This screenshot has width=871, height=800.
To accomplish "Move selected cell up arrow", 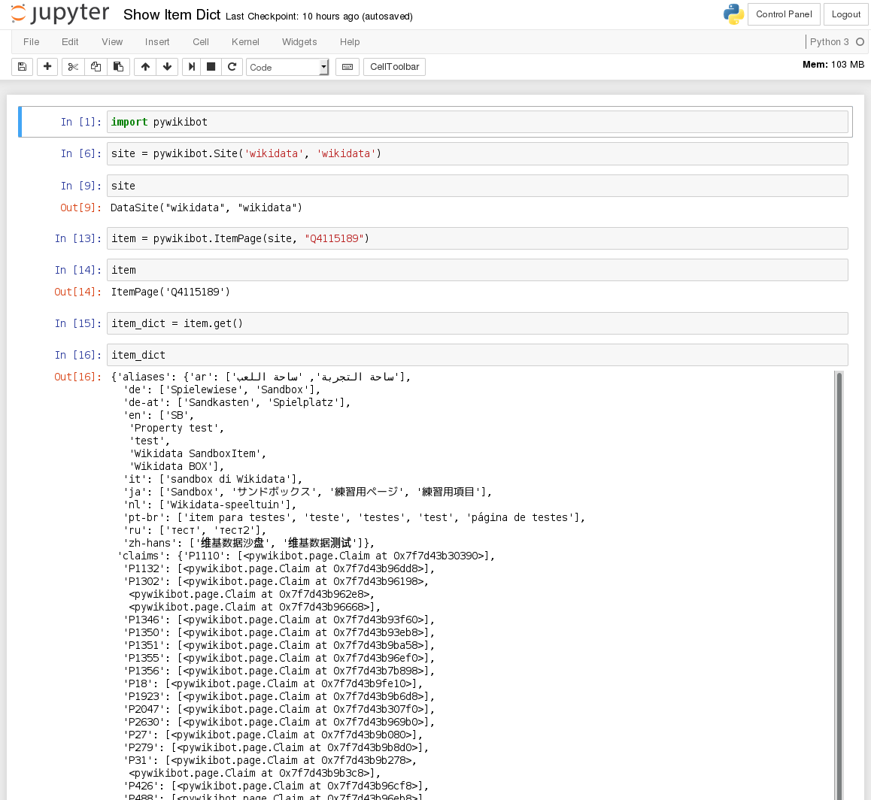I will (145, 67).
